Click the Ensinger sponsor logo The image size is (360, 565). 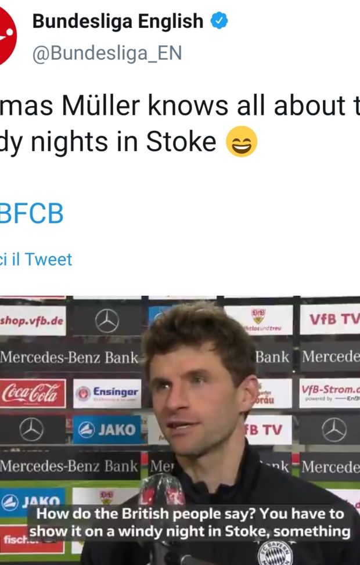(107, 393)
